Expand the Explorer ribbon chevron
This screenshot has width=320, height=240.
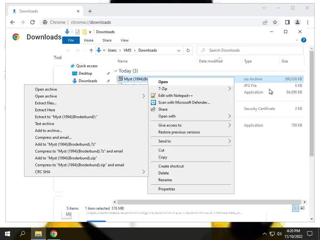point(297,40)
